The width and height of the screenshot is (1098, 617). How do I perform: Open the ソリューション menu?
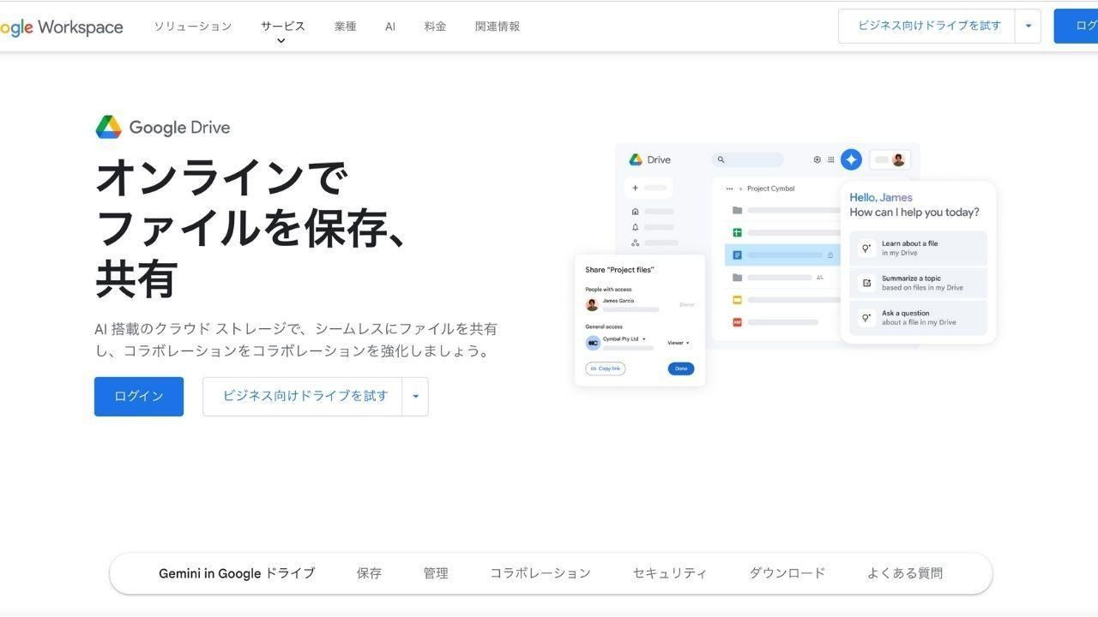193,27
